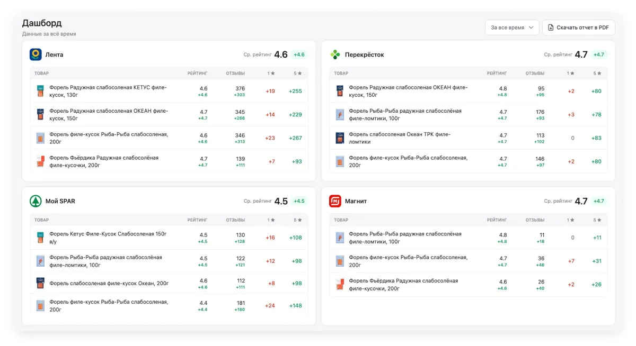Select product name "Форель Радужная слабосоленая КЕТУС филе-кусок, 130г"

pos(108,91)
